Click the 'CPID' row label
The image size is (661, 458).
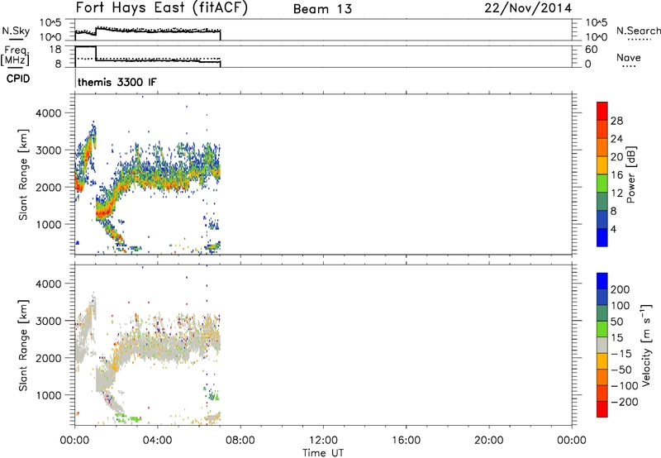[18, 79]
